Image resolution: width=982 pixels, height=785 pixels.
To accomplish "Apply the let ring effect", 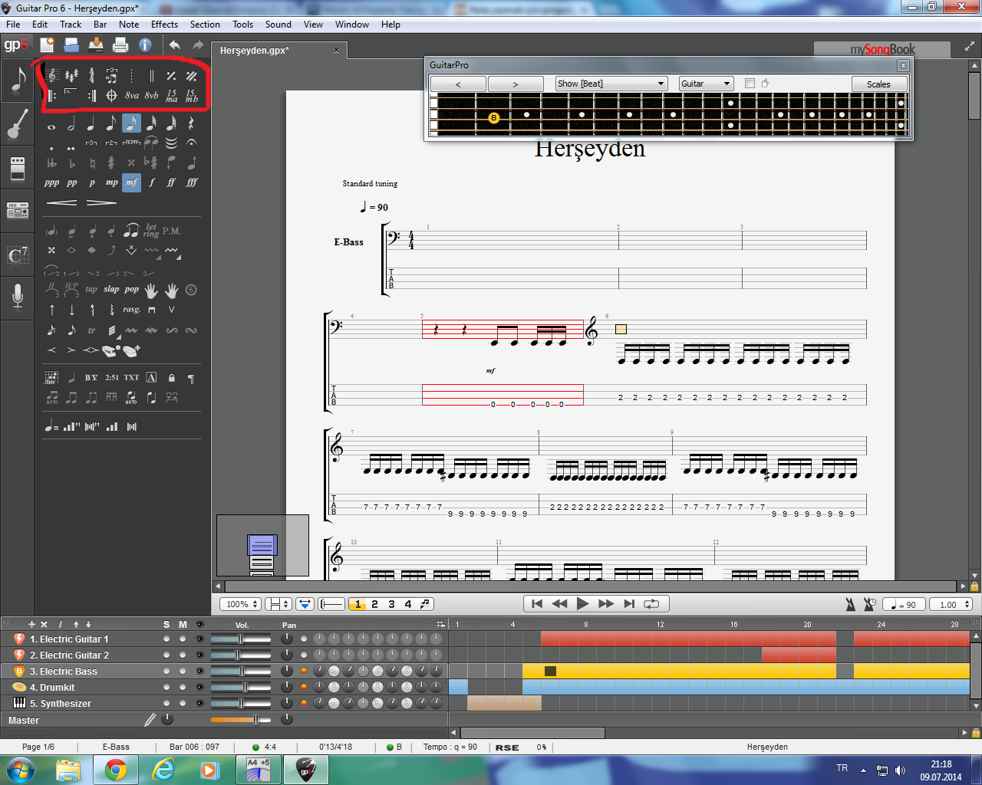I will click(151, 230).
